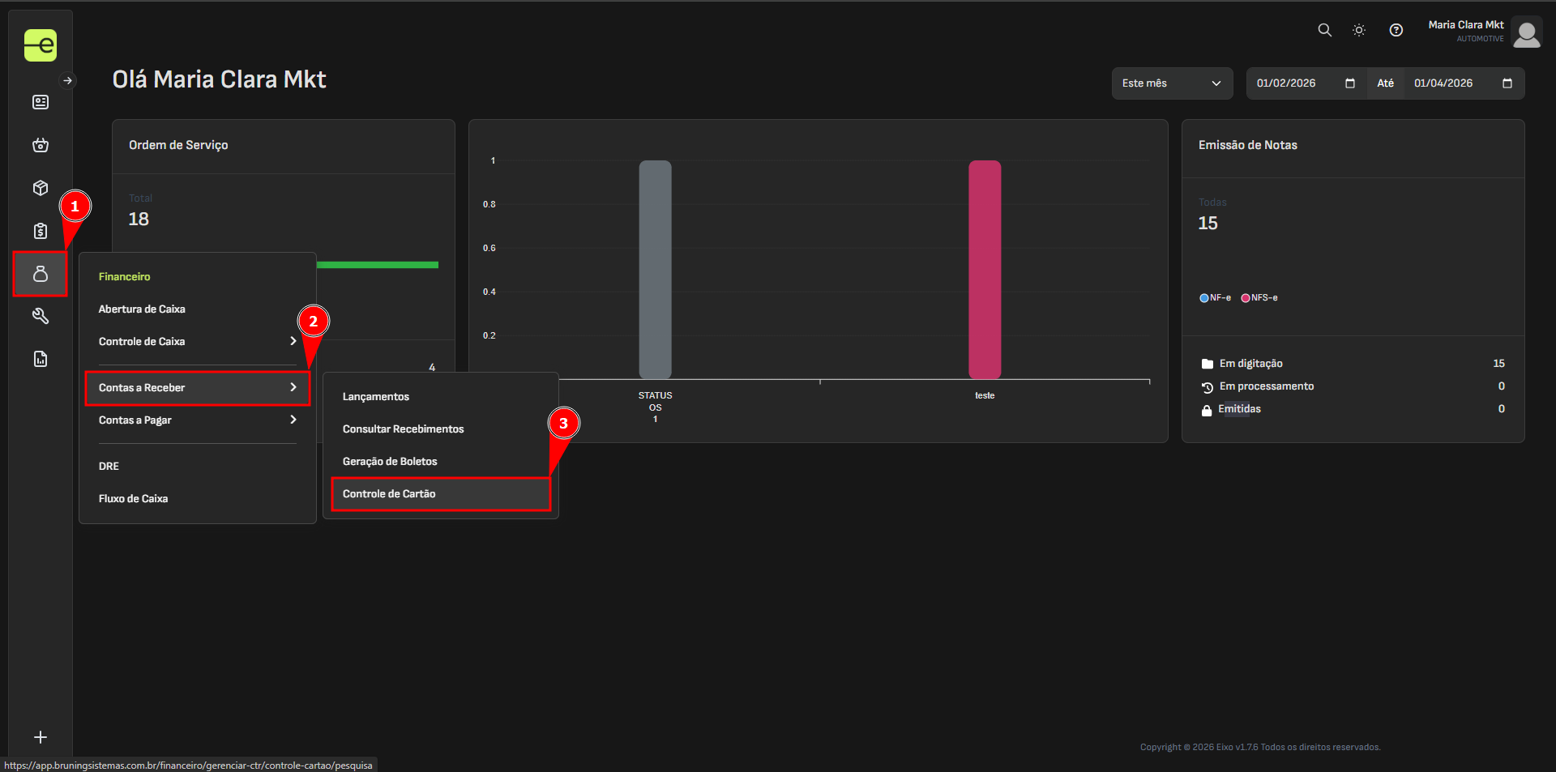Click the search magnifier icon

coord(1324,30)
